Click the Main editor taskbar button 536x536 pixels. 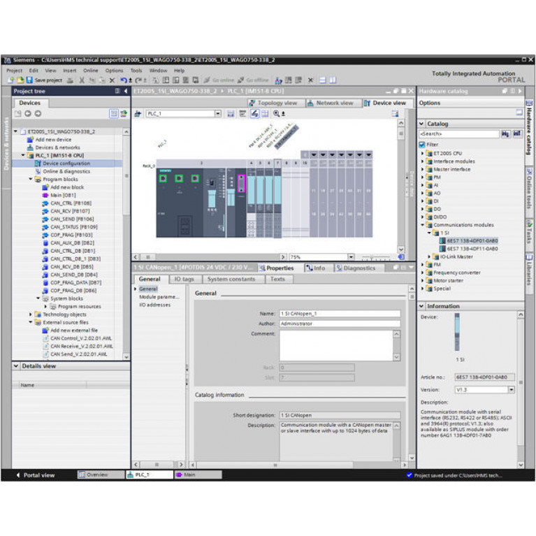(198, 475)
